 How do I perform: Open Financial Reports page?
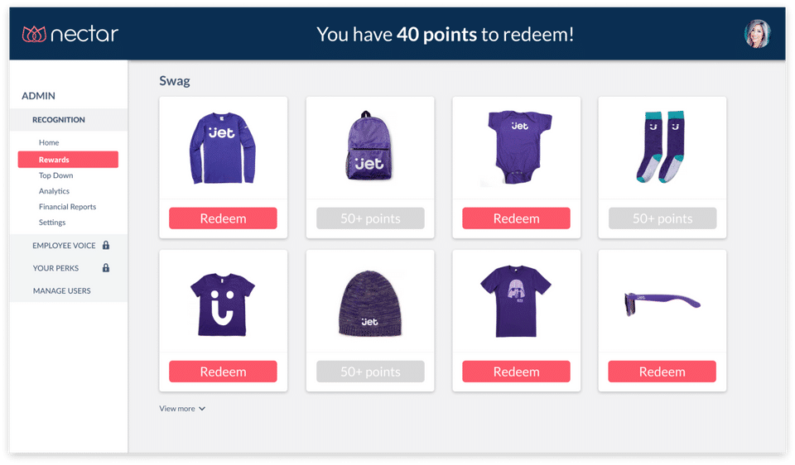click(x=67, y=207)
